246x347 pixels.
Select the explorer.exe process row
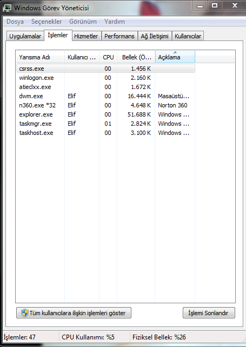pyautogui.click(x=105, y=114)
